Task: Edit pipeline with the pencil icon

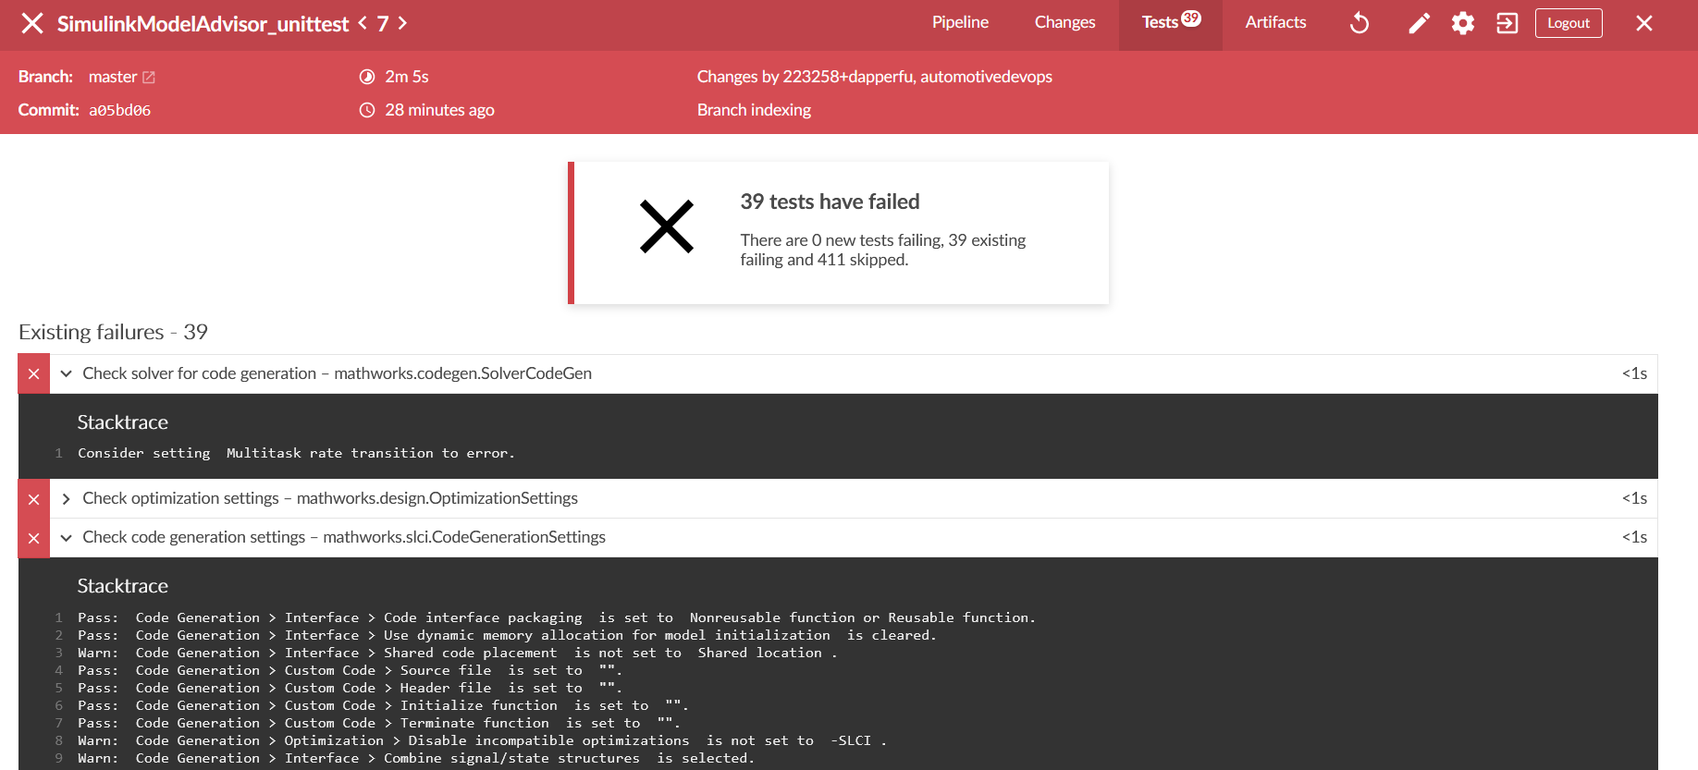Action: click(x=1419, y=23)
